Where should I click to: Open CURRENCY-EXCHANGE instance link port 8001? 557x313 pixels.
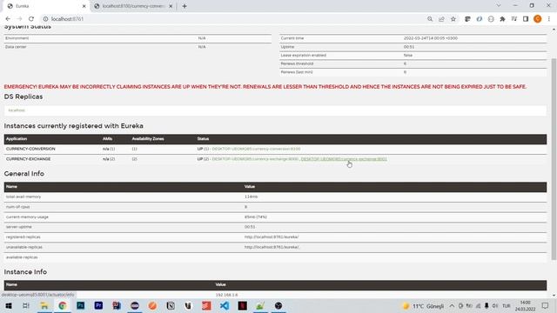[x=344, y=159]
